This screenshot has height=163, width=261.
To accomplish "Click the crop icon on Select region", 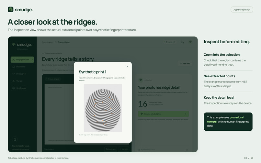I will (107, 149).
